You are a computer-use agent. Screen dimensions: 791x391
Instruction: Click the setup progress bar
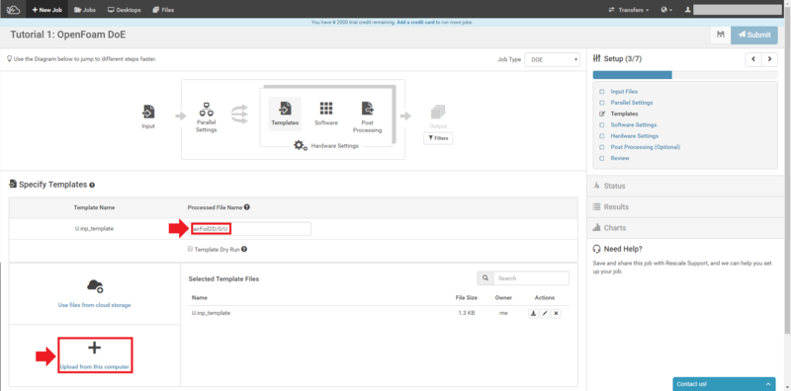click(685, 75)
